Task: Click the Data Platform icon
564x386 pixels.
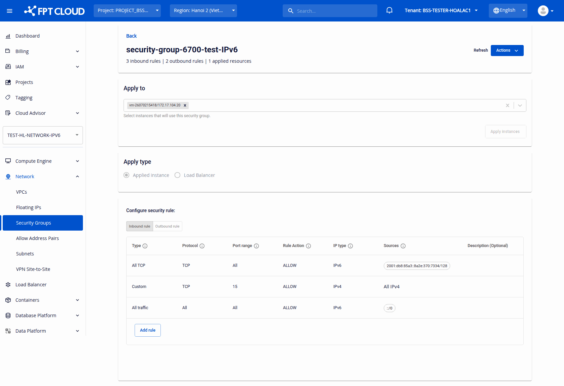Action: tap(8, 331)
